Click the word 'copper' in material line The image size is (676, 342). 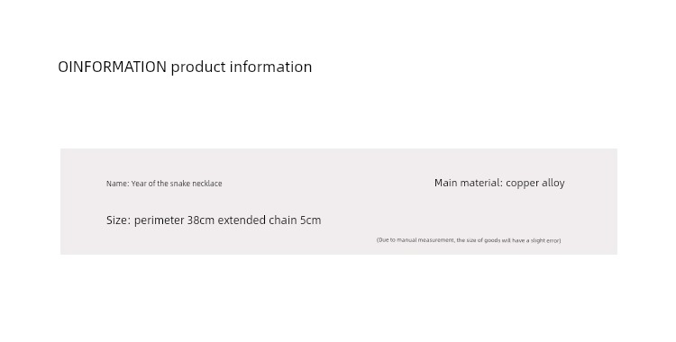click(522, 184)
